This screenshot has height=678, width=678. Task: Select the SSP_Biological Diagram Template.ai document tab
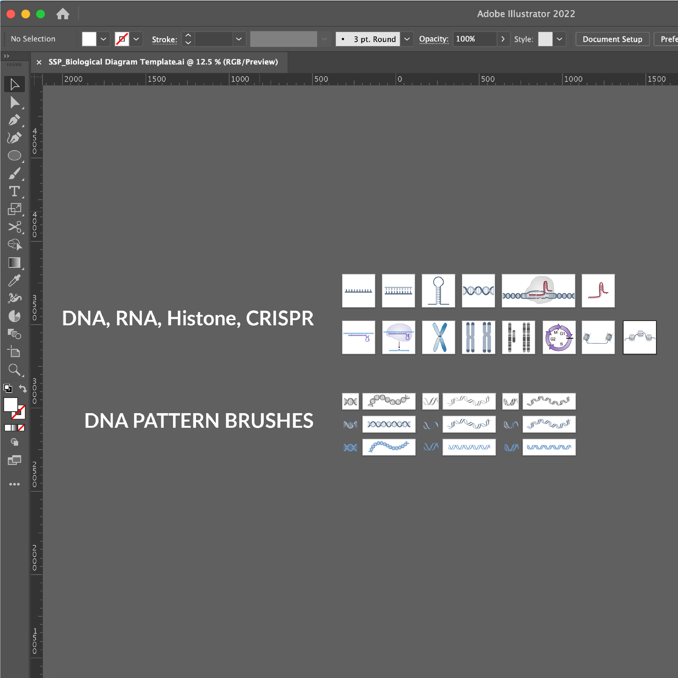pyautogui.click(x=162, y=62)
